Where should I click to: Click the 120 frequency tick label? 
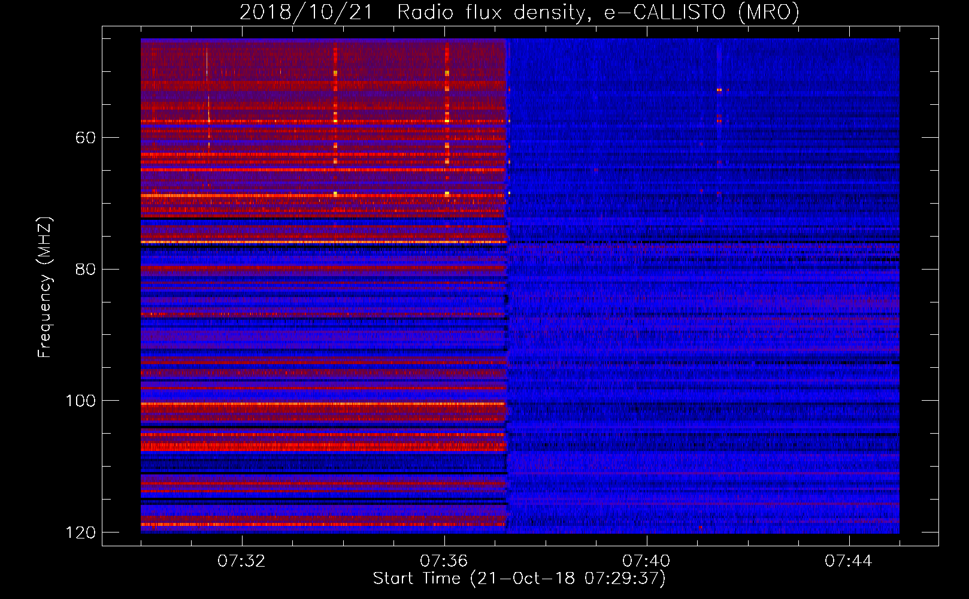click(81, 532)
